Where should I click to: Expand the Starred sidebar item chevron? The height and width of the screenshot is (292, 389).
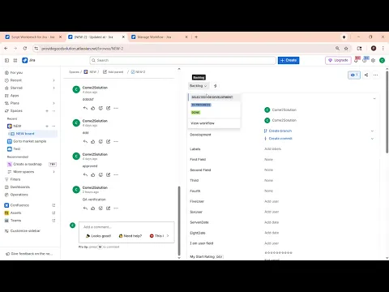(x=53, y=88)
